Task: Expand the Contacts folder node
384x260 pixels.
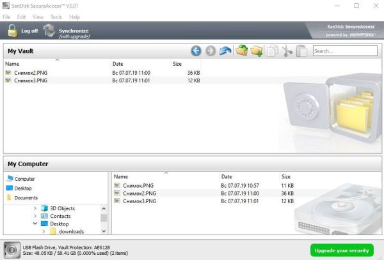Action: [x=35, y=217]
